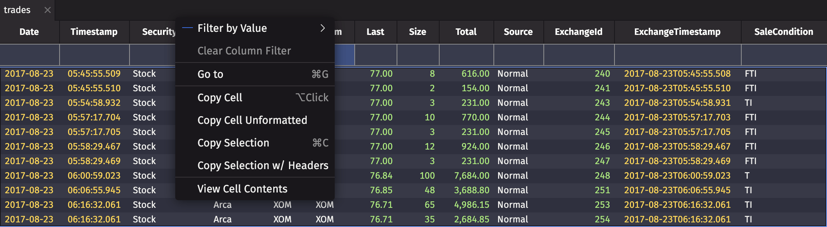Viewport: 827px width, 227px height.
Task: Open View Cell Contents
Action: pos(242,189)
